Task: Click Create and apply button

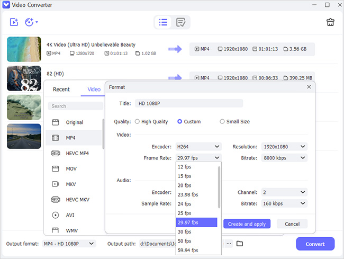Action: click(247, 224)
